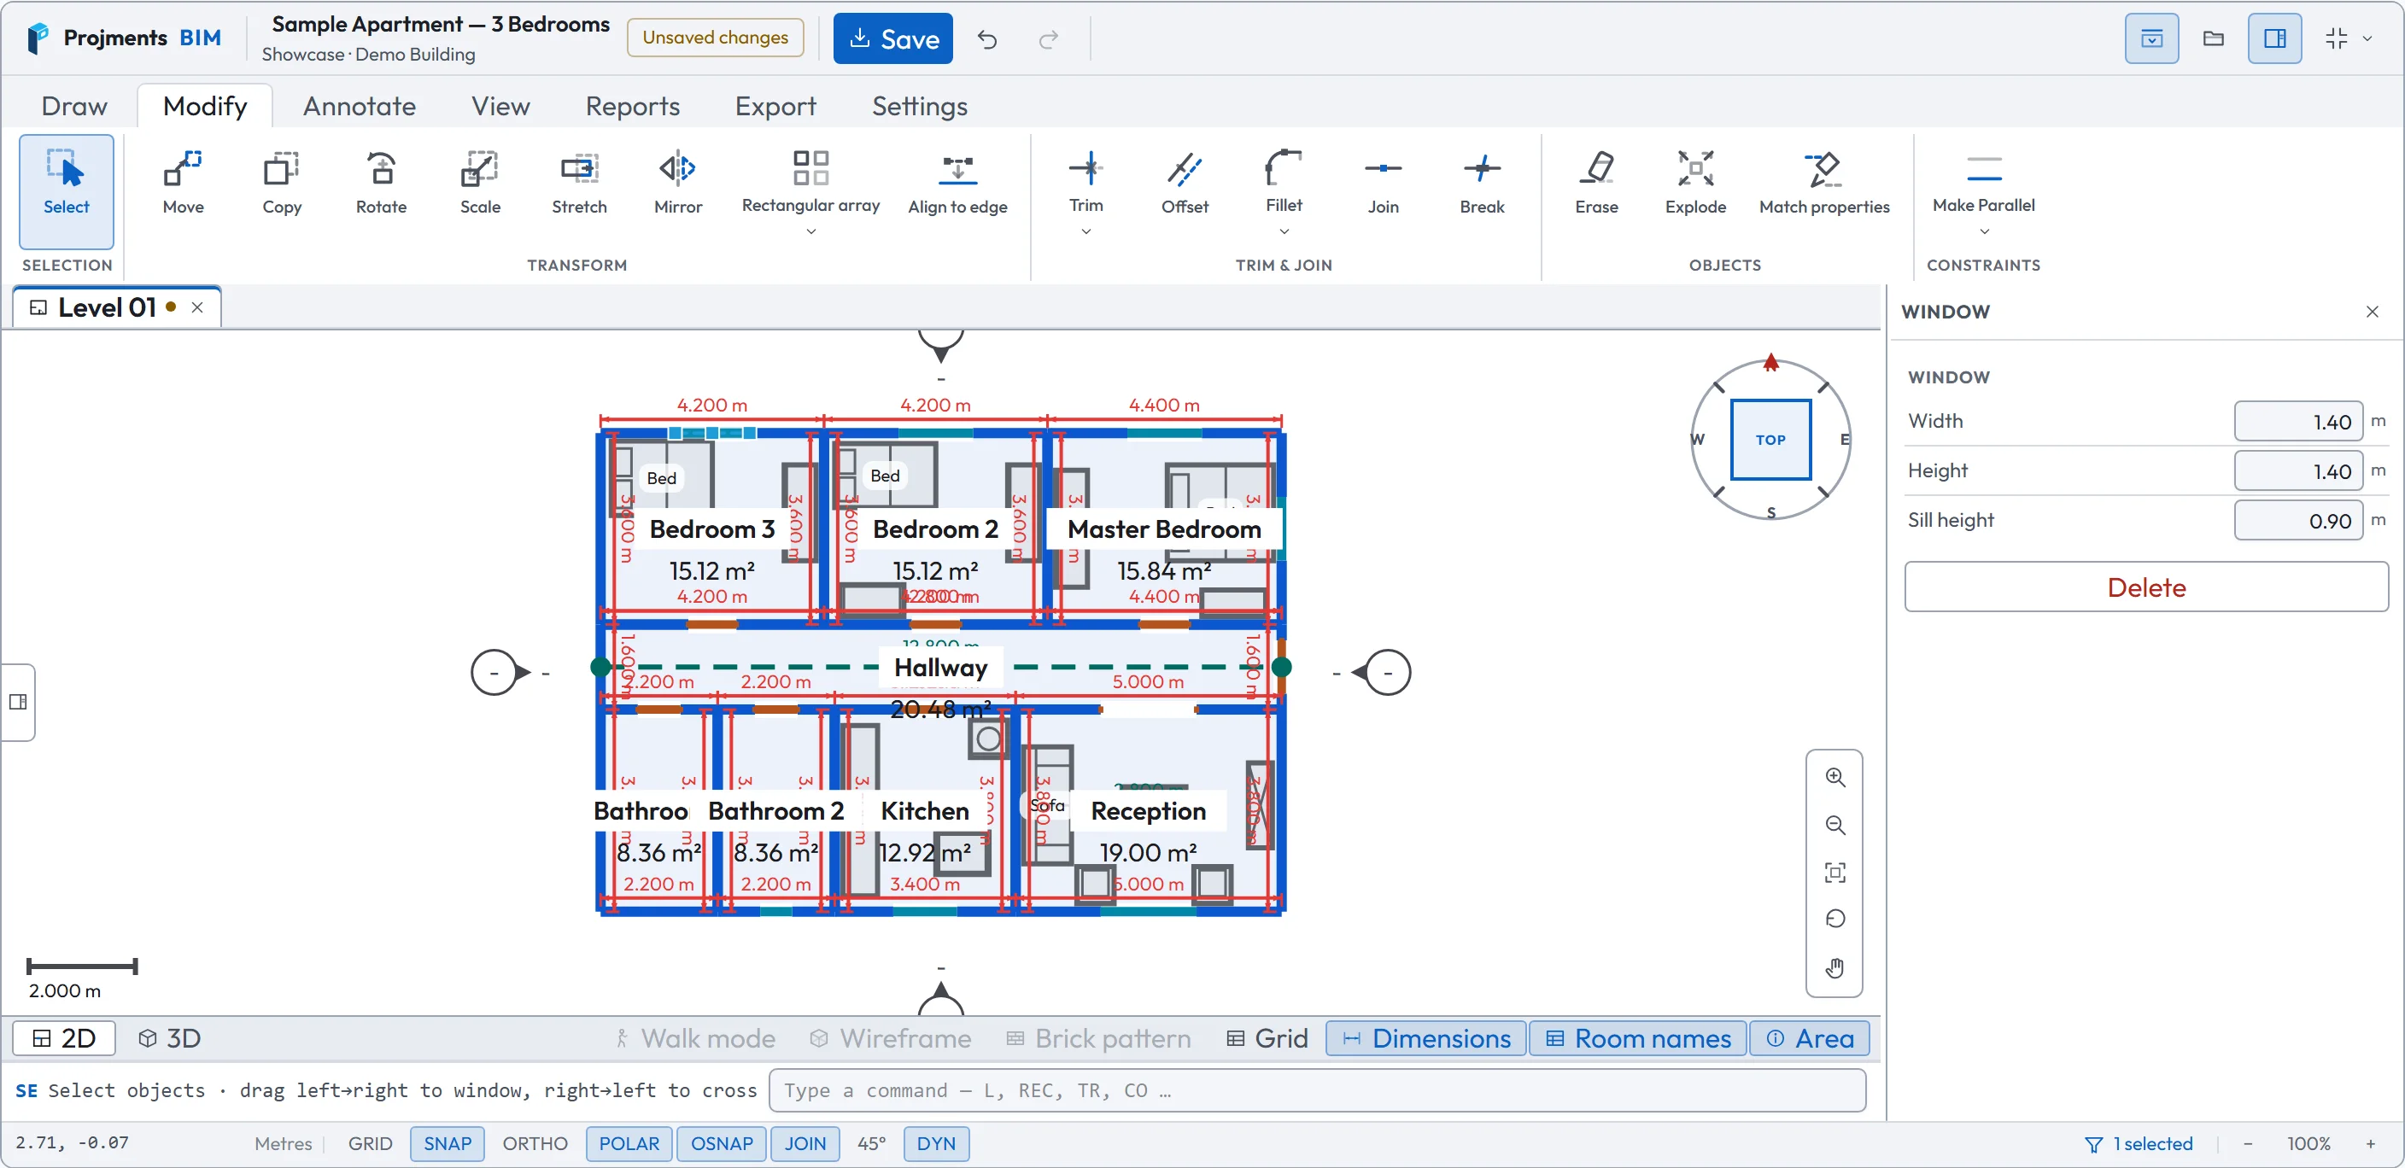The width and height of the screenshot is (2405, 1168).
Task: Pick the Stretch tool
Action: click(x=579, y=183)
